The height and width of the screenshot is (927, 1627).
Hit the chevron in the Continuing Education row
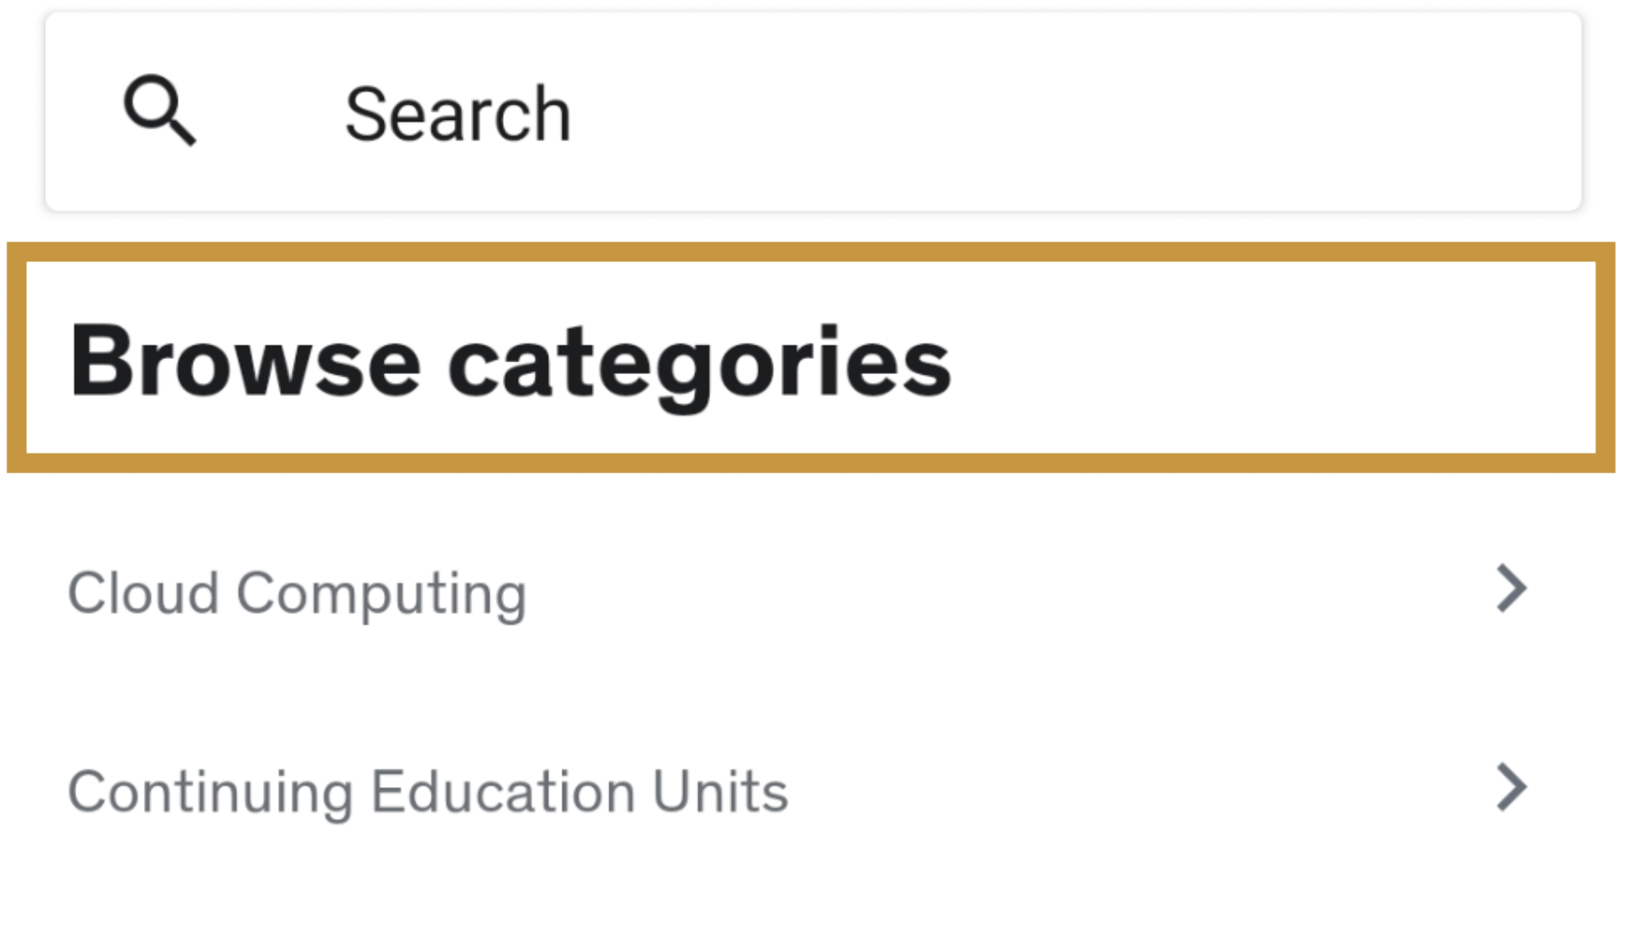1511,788
